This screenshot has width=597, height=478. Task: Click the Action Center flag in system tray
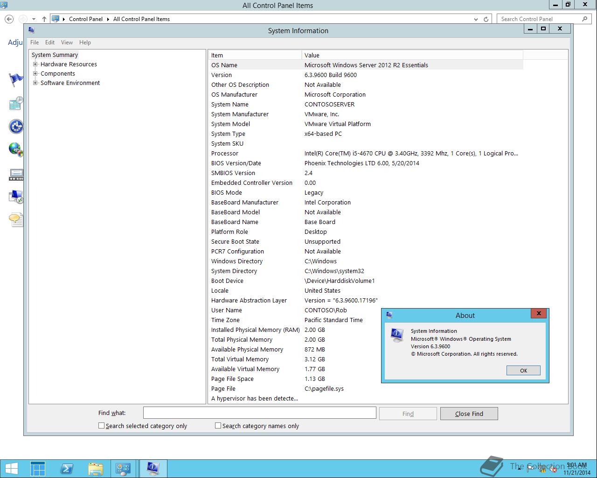[x=531, y=469]
